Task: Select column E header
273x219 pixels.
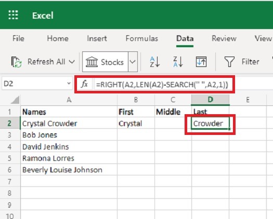Action: coord(248,100)
